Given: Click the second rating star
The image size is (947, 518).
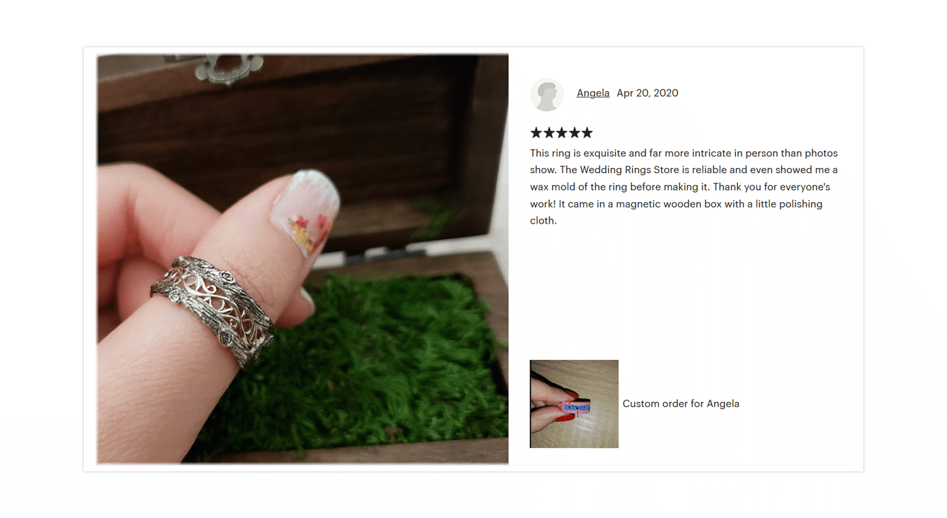Looking at the screenshot, I should 548,133.
